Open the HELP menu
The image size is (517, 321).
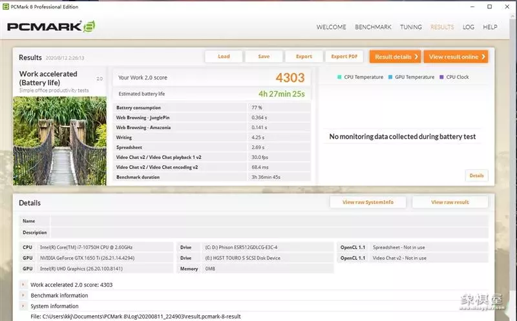(x=490, y=27)
